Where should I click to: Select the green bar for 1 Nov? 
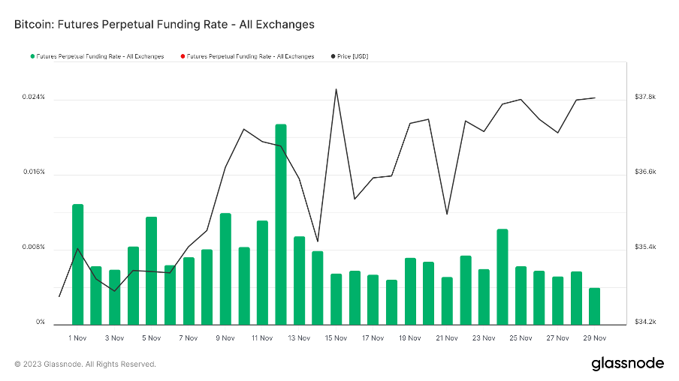(x=77, y=263)
